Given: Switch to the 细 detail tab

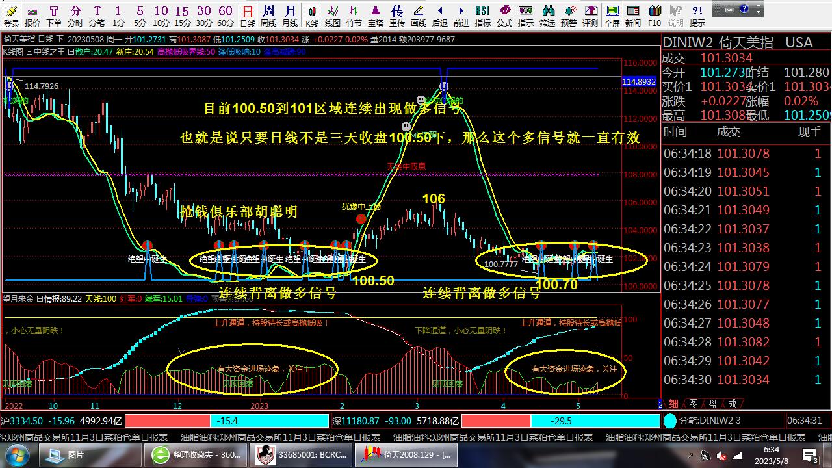Looking at the screenshot, I should 673,404.
